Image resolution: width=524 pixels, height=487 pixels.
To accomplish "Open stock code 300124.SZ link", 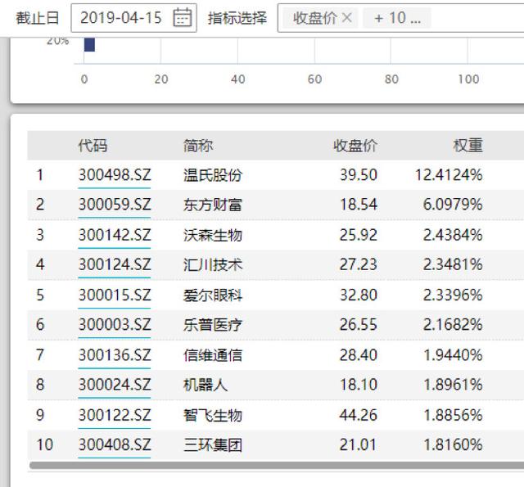I will (x=115, y=264).
